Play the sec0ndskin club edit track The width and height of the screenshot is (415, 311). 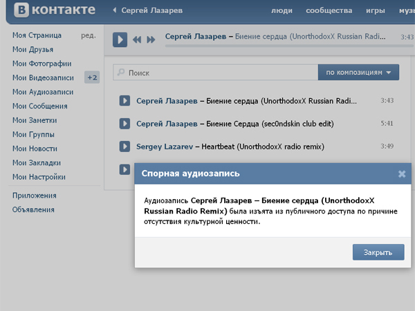click(125, 124)
